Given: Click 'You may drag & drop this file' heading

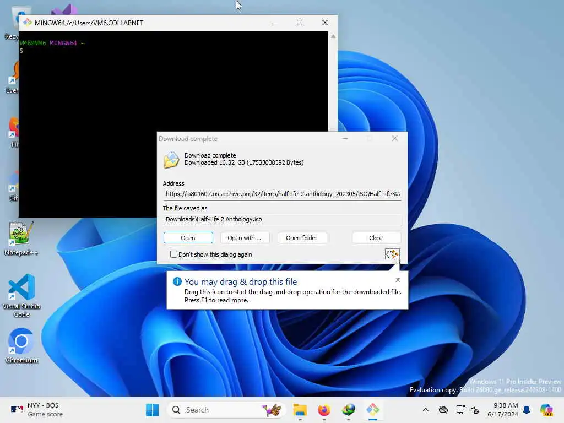Looking at the screenshot, I should pos(241,281).
